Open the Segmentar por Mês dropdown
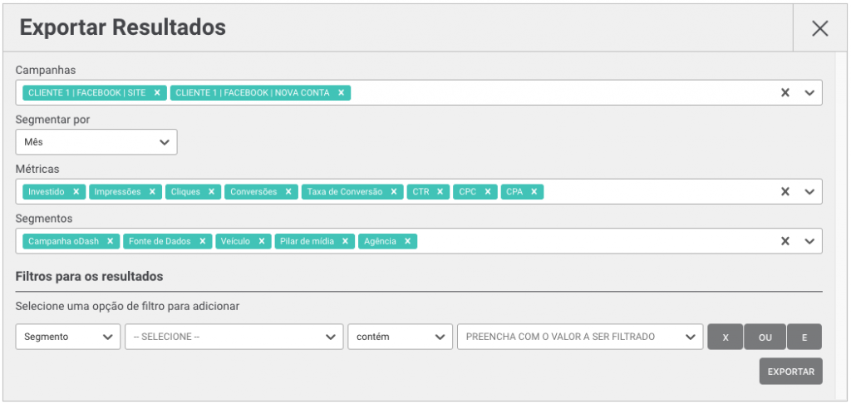 (96, 142)
